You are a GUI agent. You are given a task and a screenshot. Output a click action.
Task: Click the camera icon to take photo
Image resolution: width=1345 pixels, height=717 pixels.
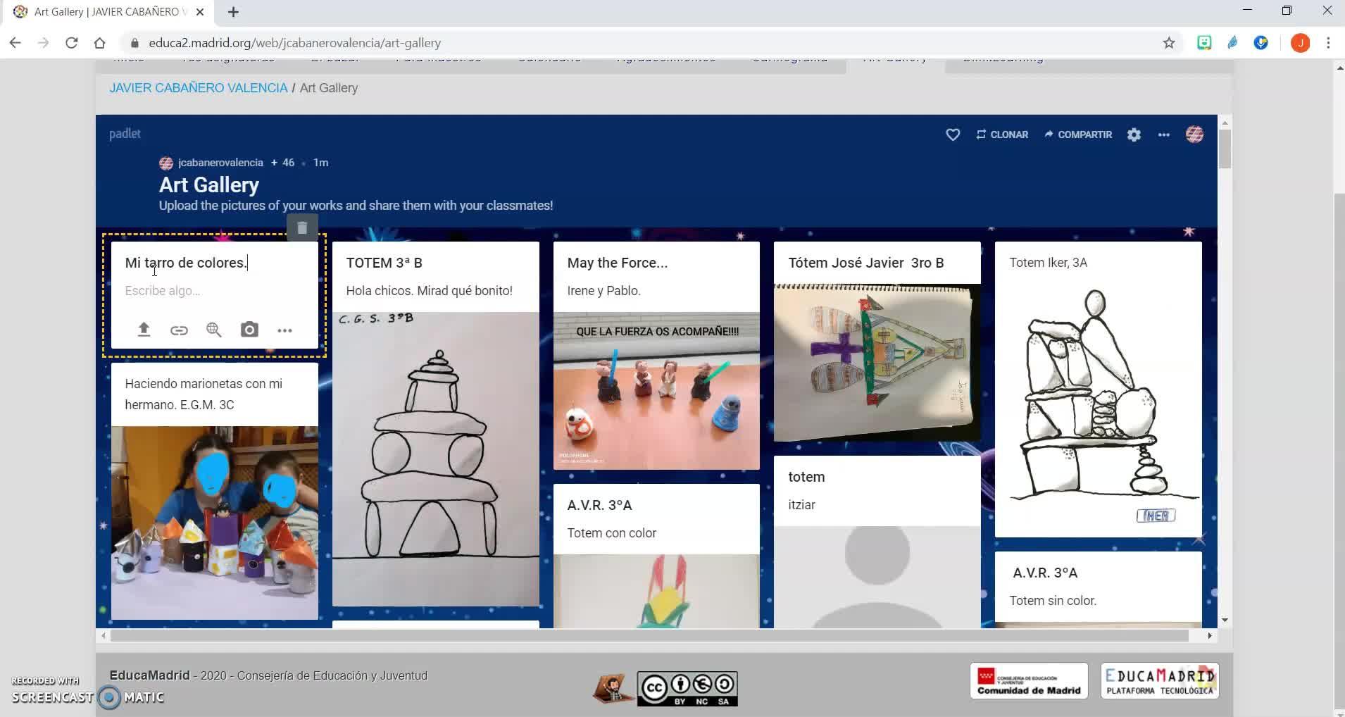point(249,330)
